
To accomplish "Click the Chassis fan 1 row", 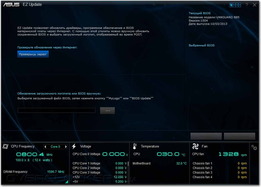I will click(x=220, y=163).
